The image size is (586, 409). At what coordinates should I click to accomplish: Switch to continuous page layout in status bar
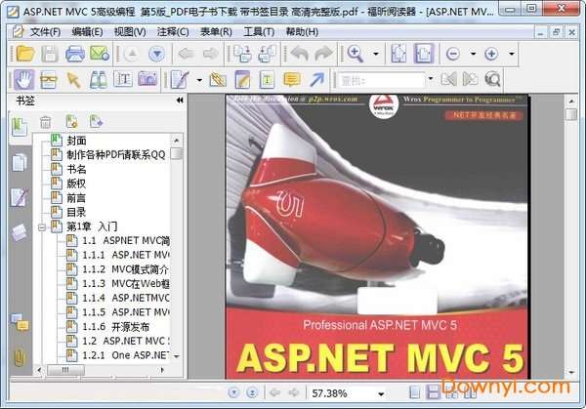(434, 392)
